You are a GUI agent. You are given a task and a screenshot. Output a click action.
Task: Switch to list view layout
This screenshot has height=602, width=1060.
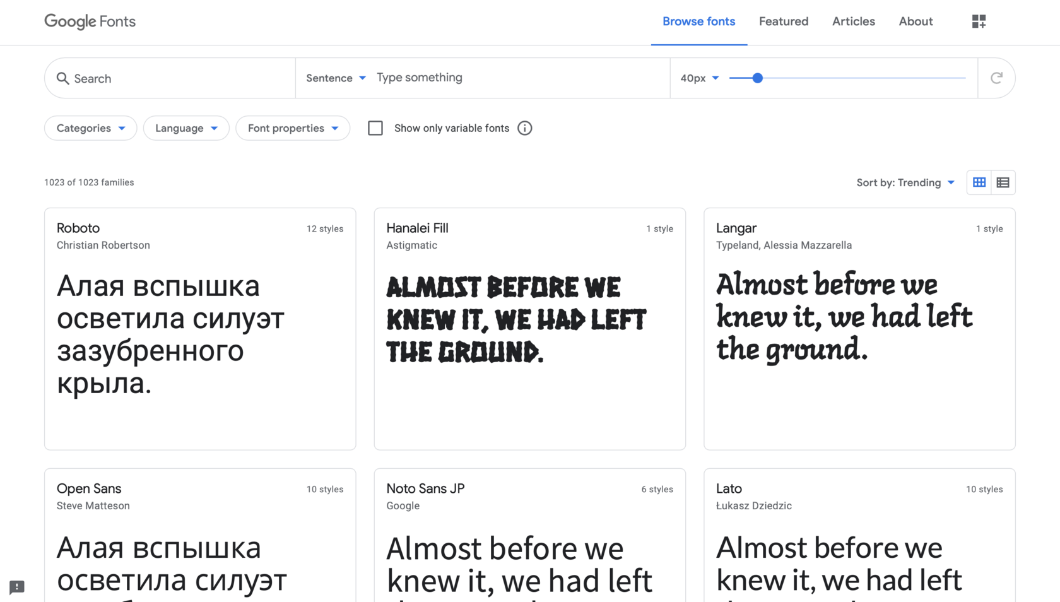point(1003,182)
